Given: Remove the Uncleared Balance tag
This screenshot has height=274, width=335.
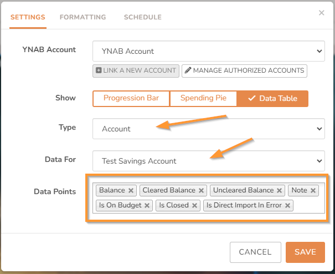Looking at the screenshot, I should (x=279, y=190).
